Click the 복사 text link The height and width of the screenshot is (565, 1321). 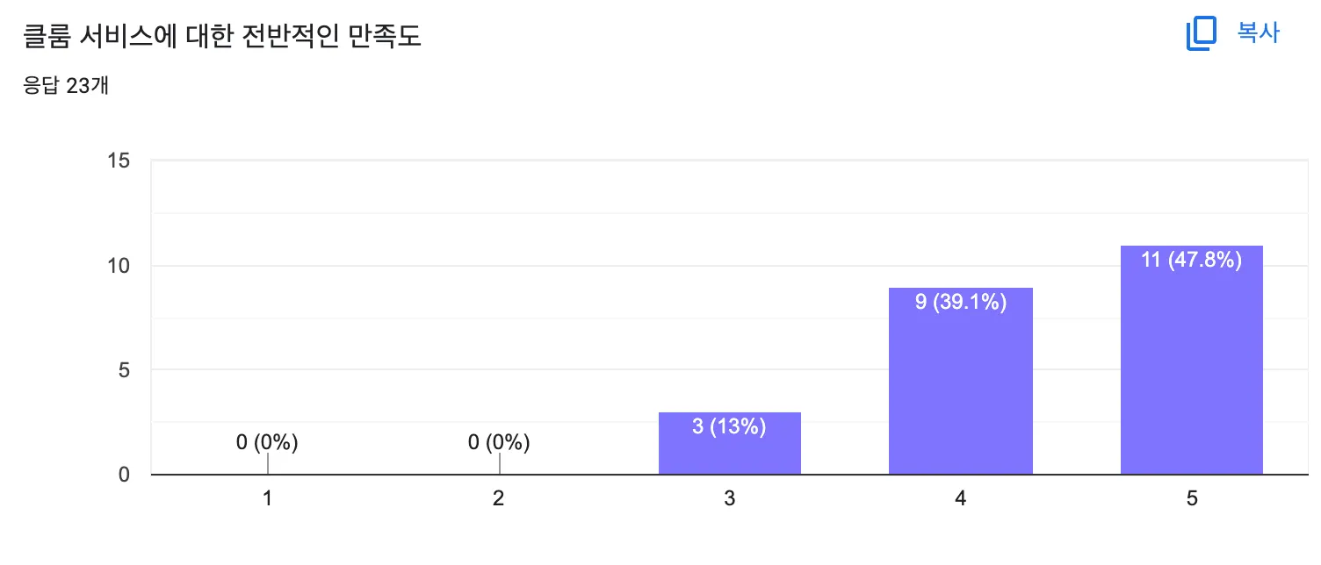(1259, 33)
